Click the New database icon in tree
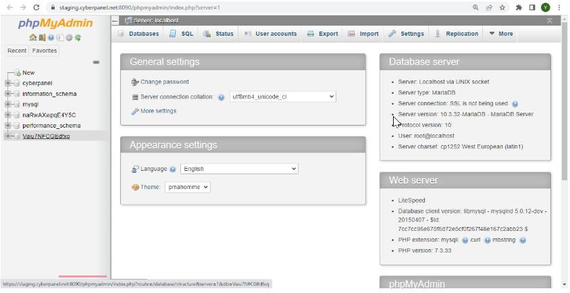 (17, 73)
